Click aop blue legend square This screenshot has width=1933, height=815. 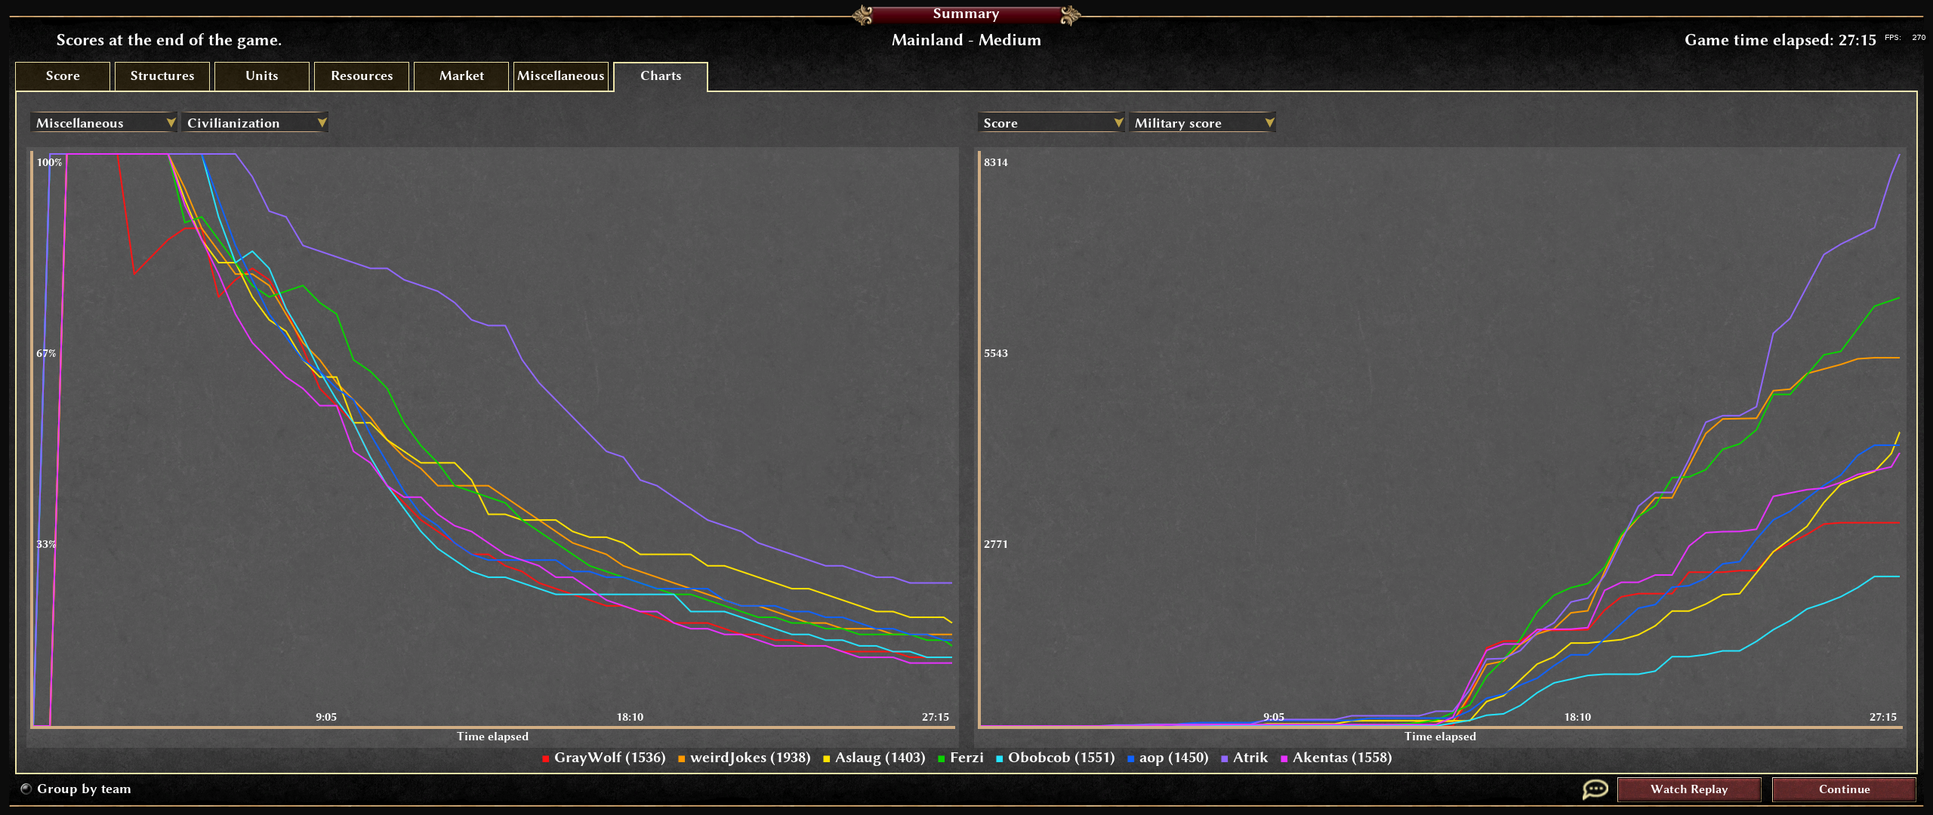[x=1131, y=758]
